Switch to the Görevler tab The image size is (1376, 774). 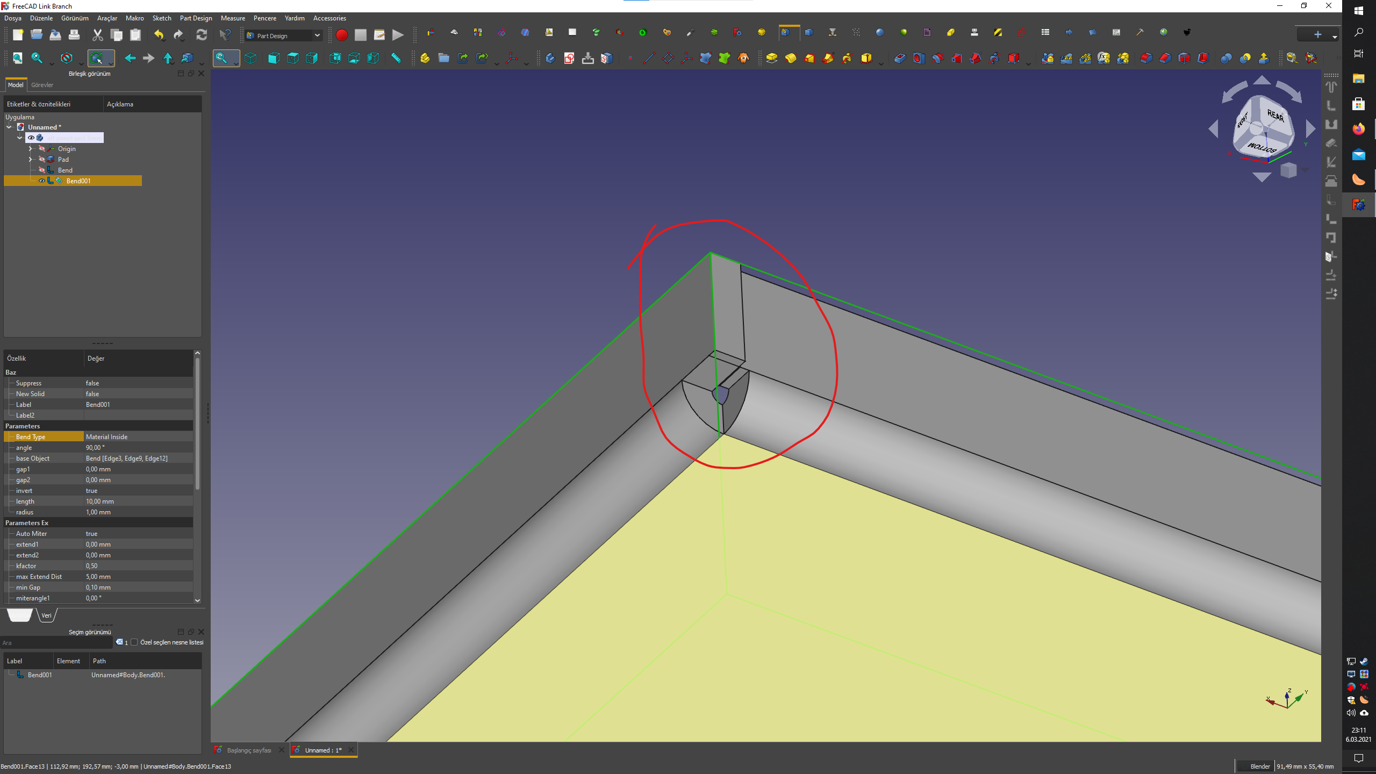pyautogui.click(x=42, y=85)
